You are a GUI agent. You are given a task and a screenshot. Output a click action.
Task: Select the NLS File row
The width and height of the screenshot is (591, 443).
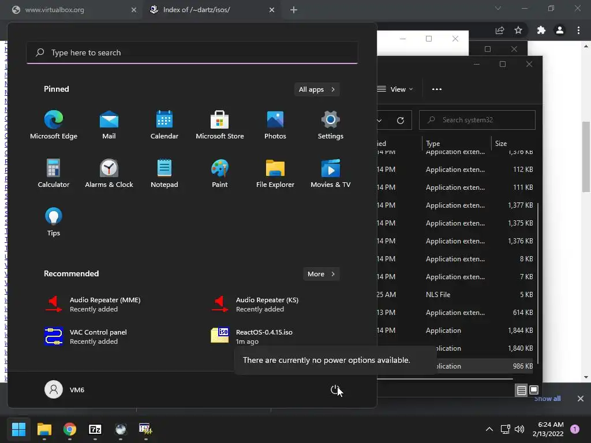(x=455, y=295)
